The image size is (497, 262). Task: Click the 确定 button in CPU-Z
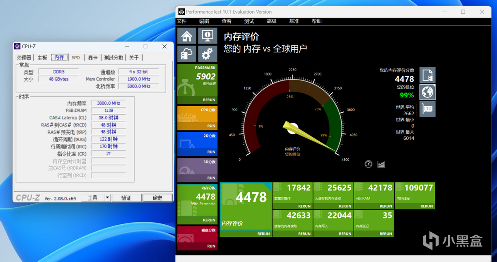tap(157, 198)
